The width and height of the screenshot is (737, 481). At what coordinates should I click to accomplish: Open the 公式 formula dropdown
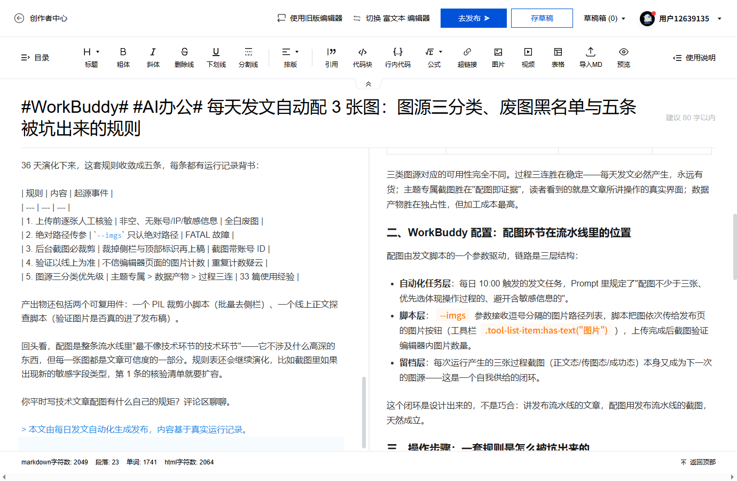point(434,57)
